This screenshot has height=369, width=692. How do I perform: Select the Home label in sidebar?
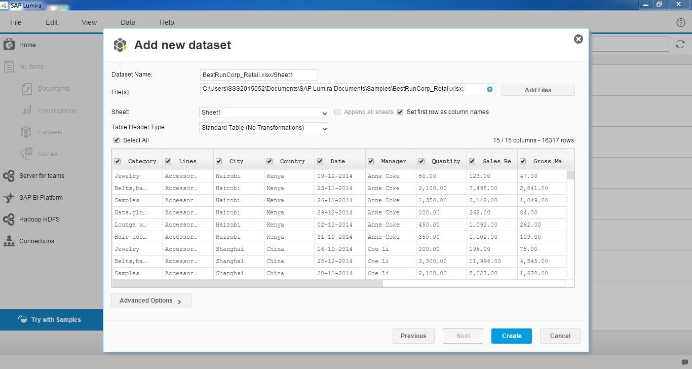(27, 45)
